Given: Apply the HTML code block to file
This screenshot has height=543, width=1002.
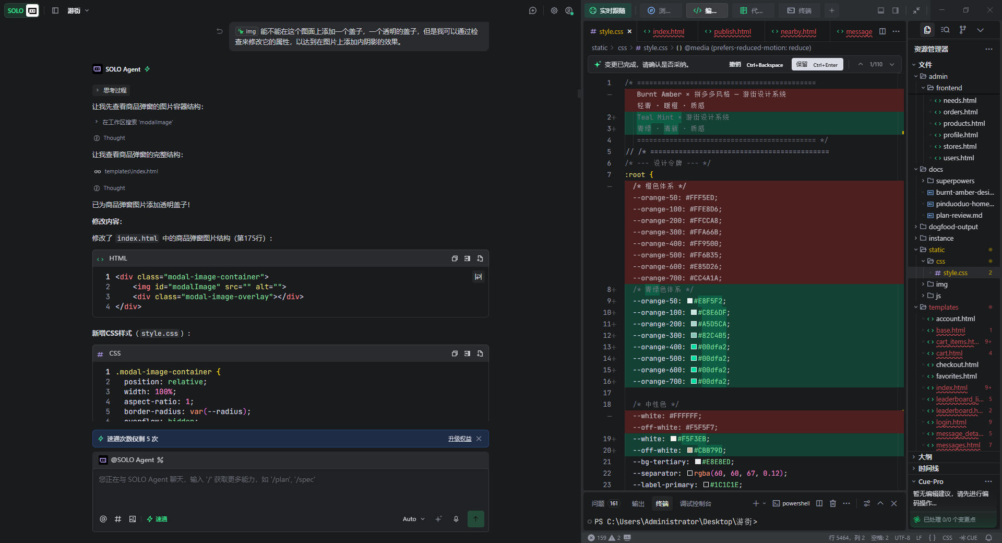Looking at the screenshot, I should (x=480, y=258).
